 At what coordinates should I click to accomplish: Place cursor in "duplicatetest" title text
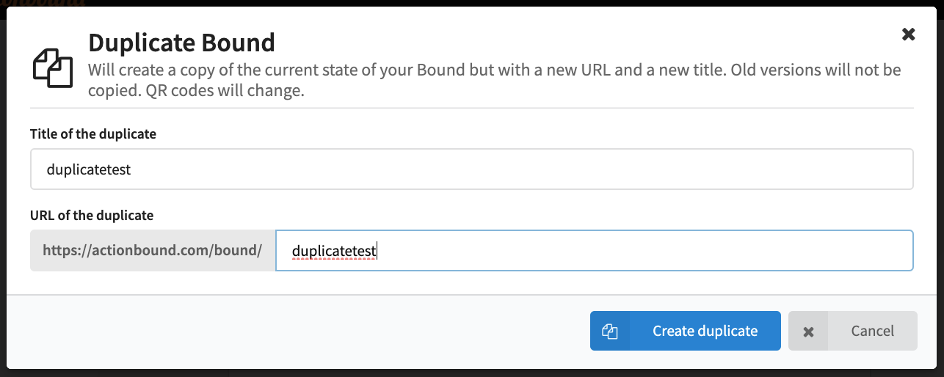(x=88, y=169)
